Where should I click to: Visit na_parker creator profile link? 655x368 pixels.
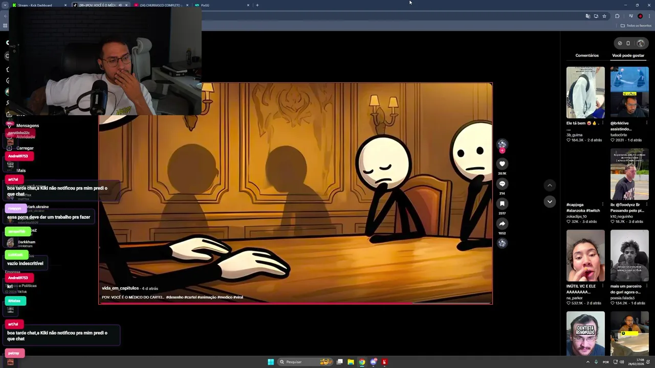[575, 298]
